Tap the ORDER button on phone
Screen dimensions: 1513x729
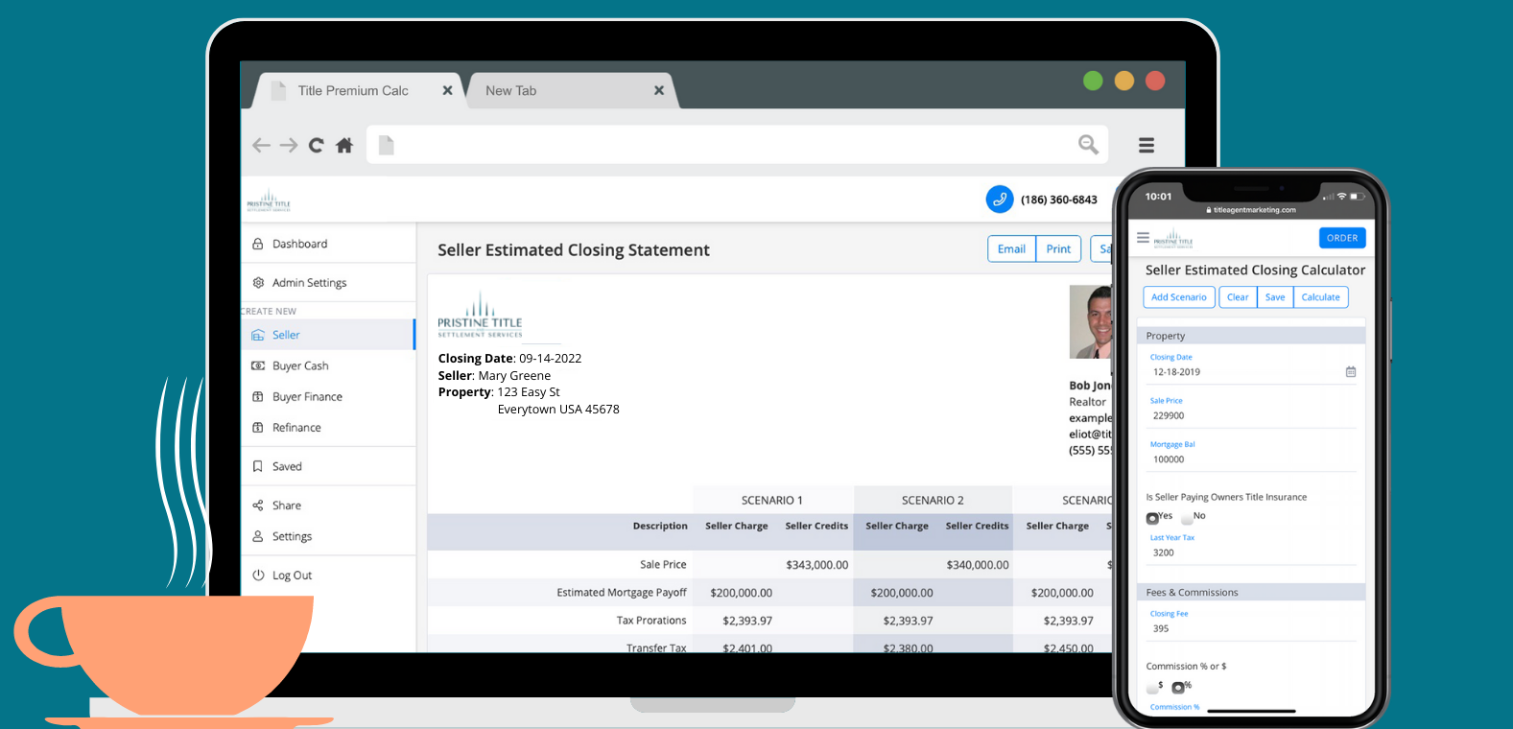click(x=1342, y=238)
